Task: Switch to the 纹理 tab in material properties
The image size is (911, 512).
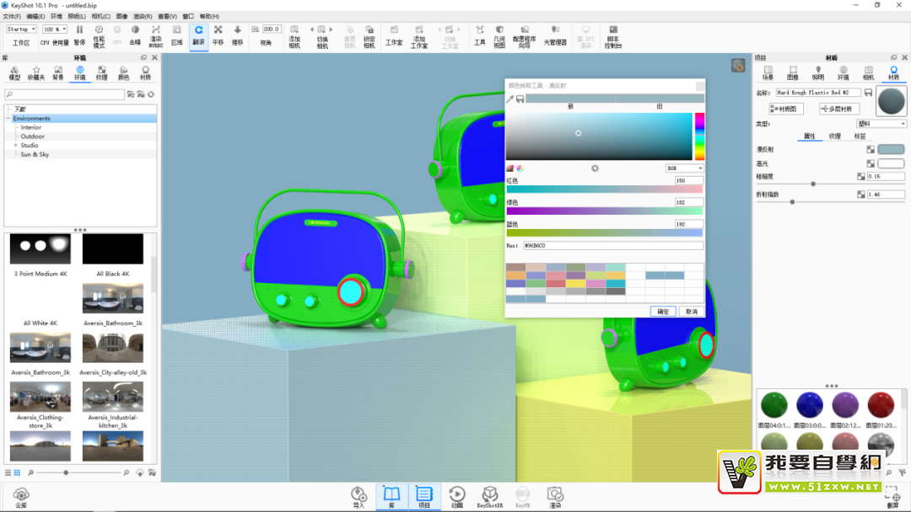Action: (x=834, y=136)
